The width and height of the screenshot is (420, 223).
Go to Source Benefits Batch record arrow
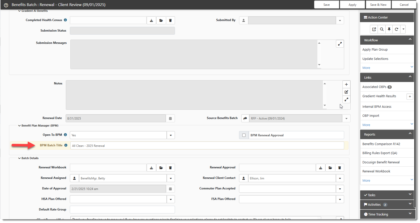pos(245,119)
